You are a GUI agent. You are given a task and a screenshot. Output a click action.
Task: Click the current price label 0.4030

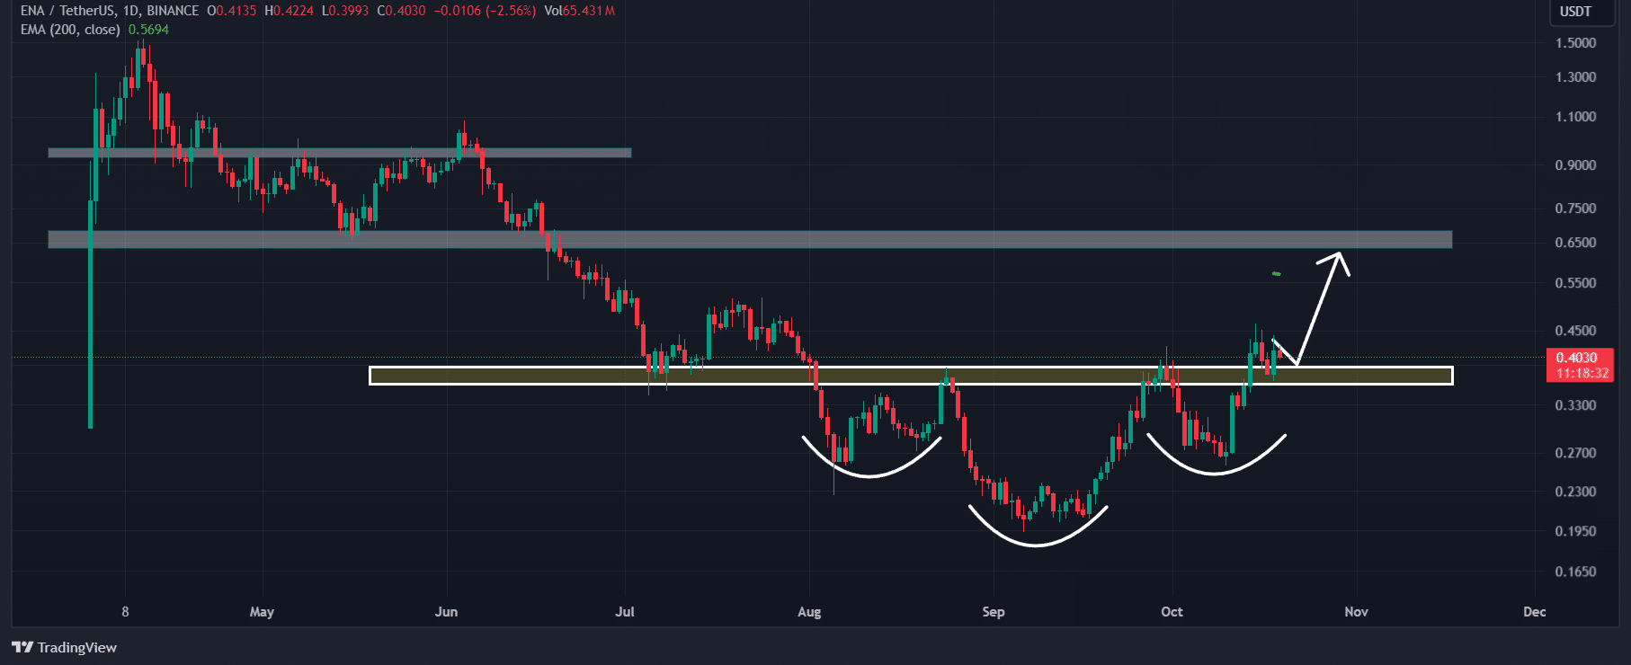[x=1580, y=358]
